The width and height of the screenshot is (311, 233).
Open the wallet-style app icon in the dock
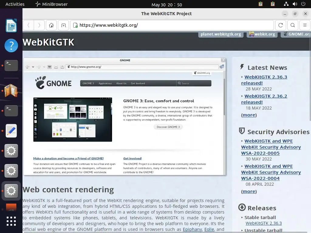tap(11, 90)
